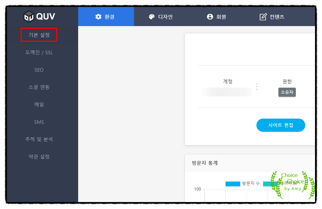Click the 소유자 permission badge

point(287,92)
